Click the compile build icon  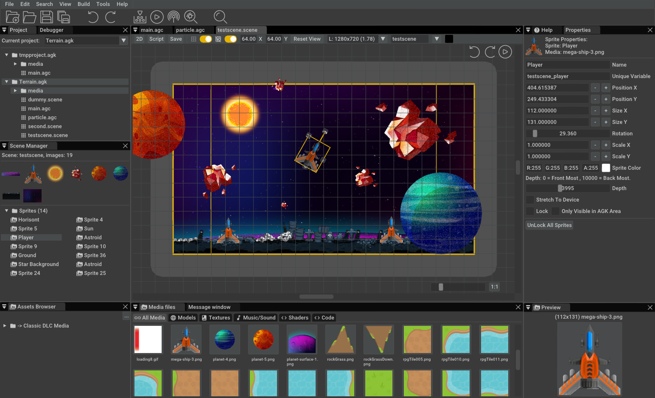pos(140,17)
